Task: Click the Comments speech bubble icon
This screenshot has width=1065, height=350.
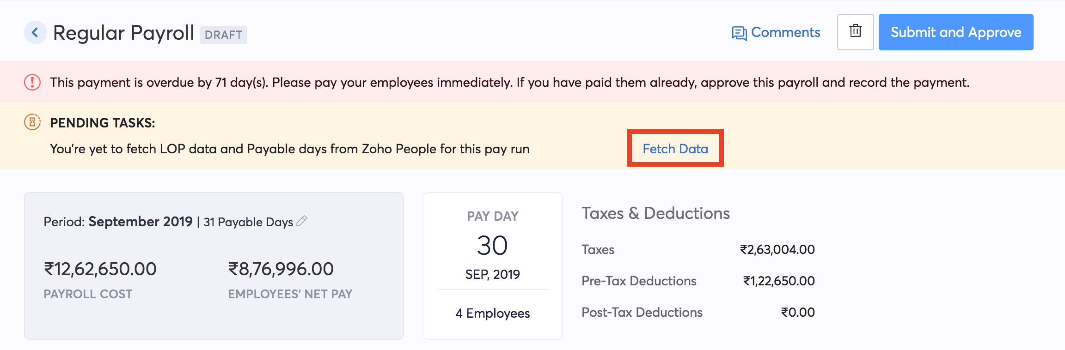Action: click(739, 33)
